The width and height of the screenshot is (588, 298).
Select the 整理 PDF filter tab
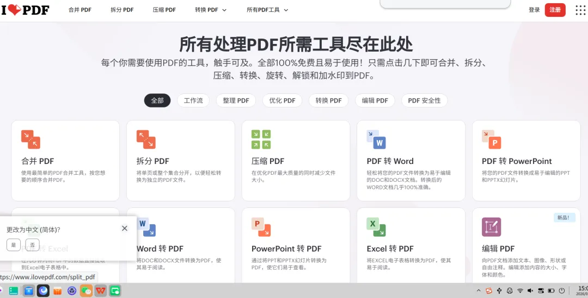(236, 100)
